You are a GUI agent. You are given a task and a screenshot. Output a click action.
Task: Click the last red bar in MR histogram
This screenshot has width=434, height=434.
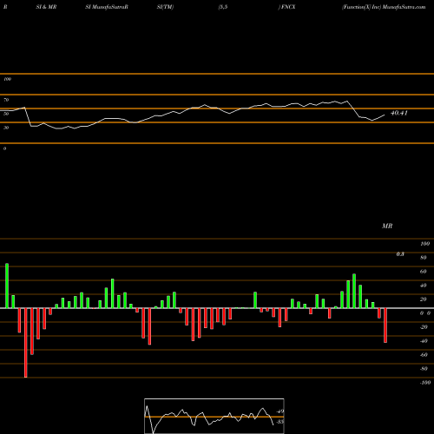[x=385, y=325]
